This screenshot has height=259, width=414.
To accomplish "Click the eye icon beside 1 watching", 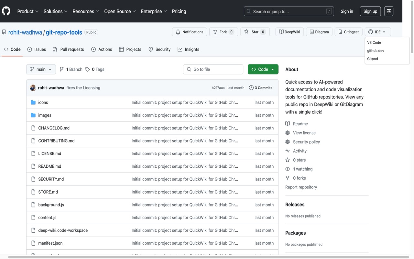I will pyautogui.click(x=288, y=169).
